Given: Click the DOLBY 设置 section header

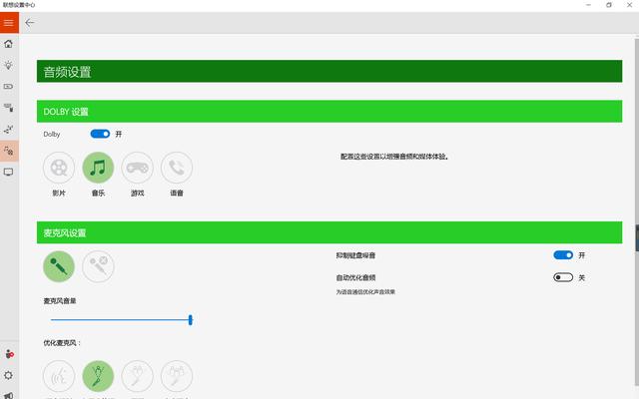Looking at the screenshot, I should 329,111.
